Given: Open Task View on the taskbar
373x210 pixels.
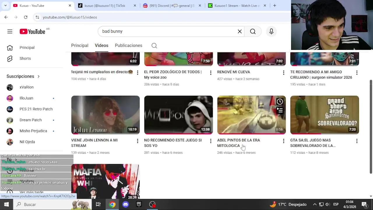Looking at the screenshot, I should pyautogui.click(x=98, y=204).
